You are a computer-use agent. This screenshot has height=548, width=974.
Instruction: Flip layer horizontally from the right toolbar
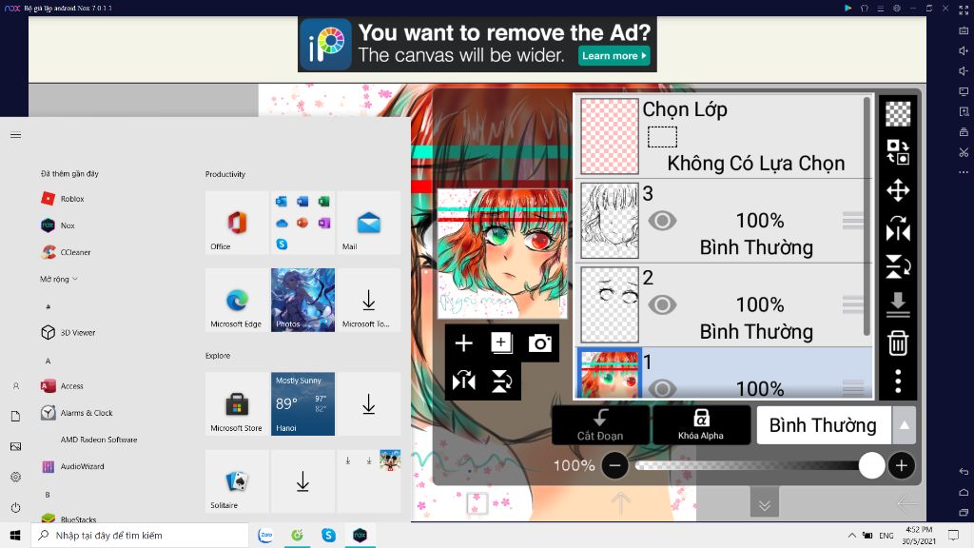898,228
